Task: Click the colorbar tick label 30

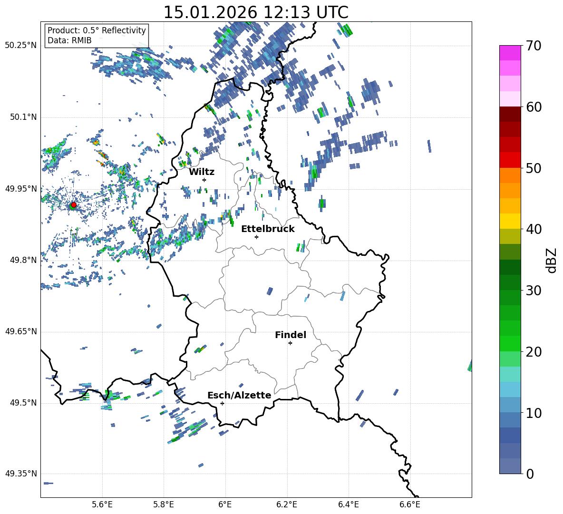Action: coord(534,291)
